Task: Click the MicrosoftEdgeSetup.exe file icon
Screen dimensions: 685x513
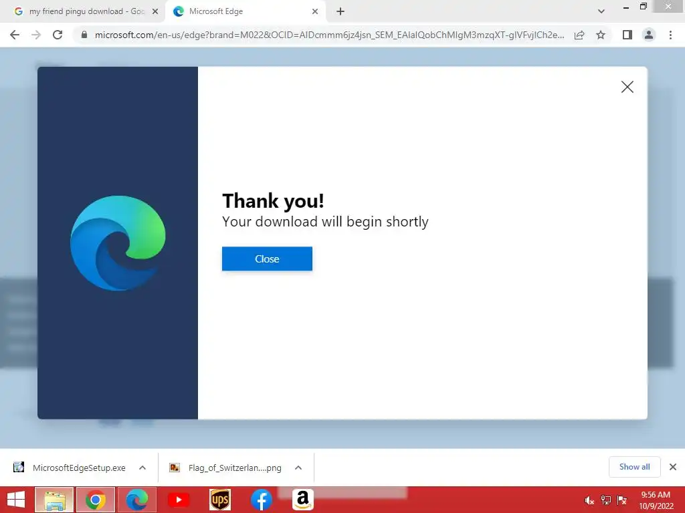Action: coord(19,467)
